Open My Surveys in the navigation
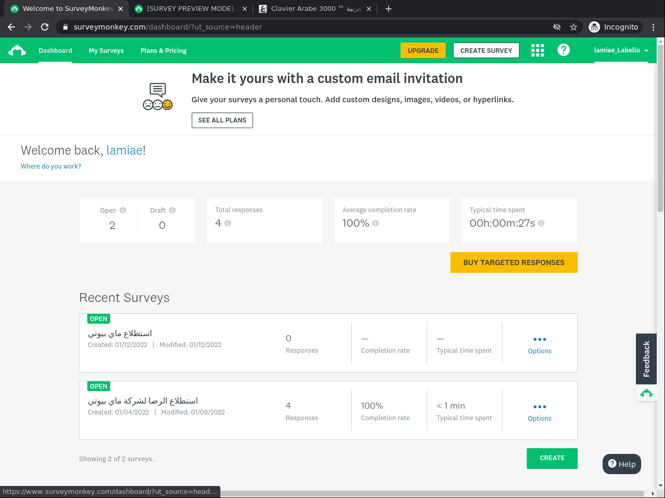The image size is (665, 498). (106, 51)
